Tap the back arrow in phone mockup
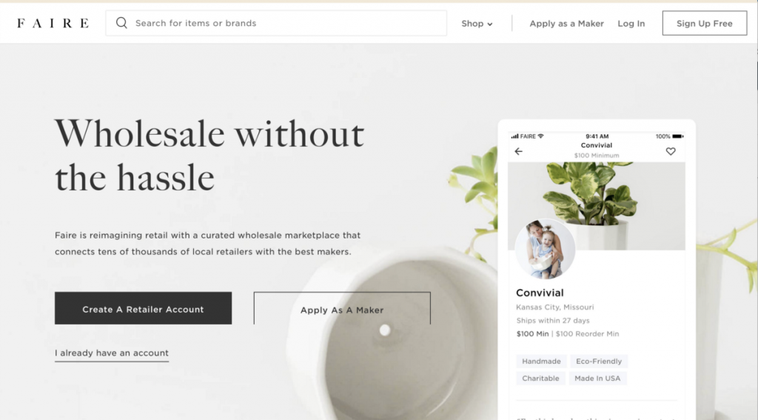The width and height of the screenshot is (758, 420). (x=519, y=151)
